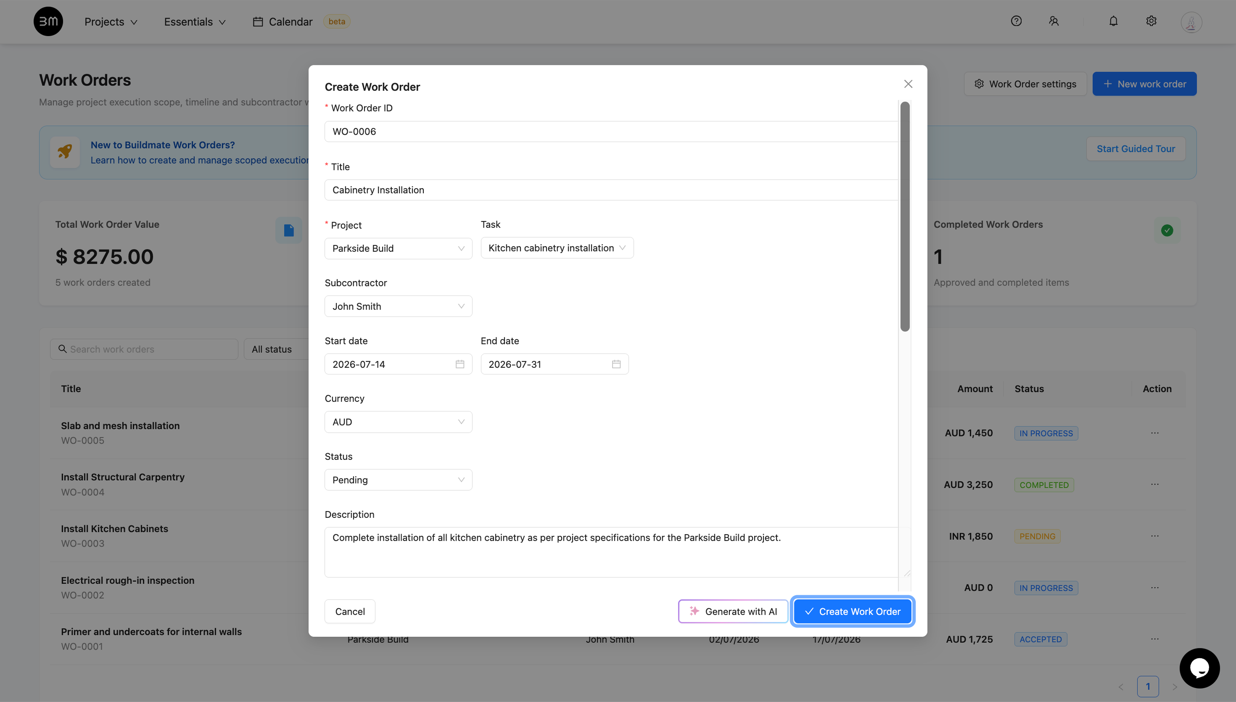
Task: Open actions menu for Install Structural Carpentry
Action: 1155,484
